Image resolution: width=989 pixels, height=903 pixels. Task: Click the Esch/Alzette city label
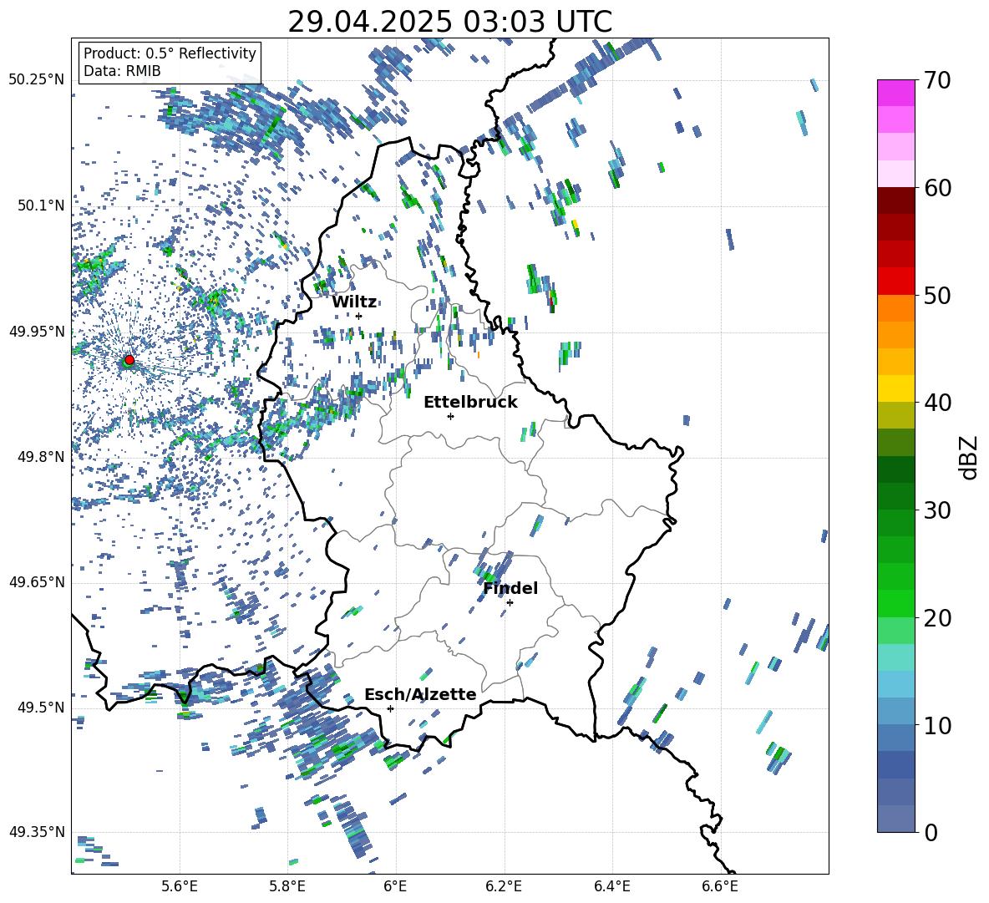pyautogui.click(x=420, y=694)
